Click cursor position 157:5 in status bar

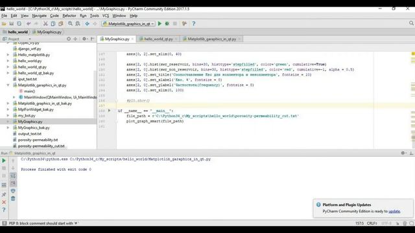tap(359, 223)
